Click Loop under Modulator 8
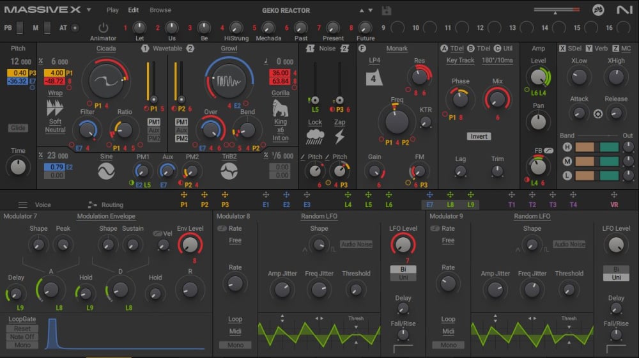This screenshot has height=358, width=639. (x=235, y=319)
